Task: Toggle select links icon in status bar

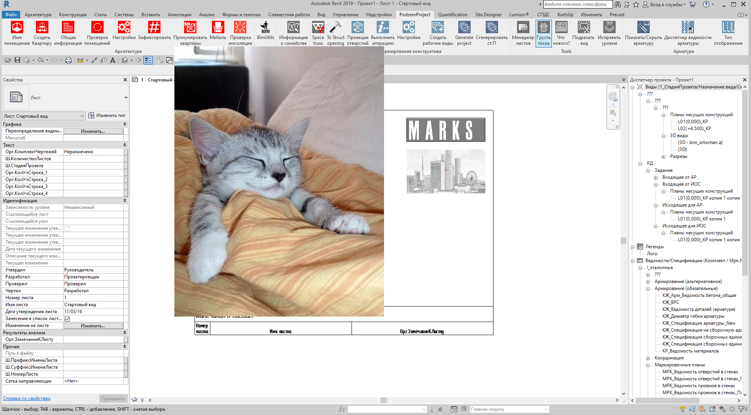Action: [x=682, y=409]
